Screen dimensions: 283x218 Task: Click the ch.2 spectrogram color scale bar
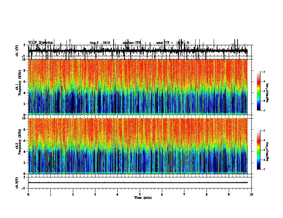tap(258, 150)
